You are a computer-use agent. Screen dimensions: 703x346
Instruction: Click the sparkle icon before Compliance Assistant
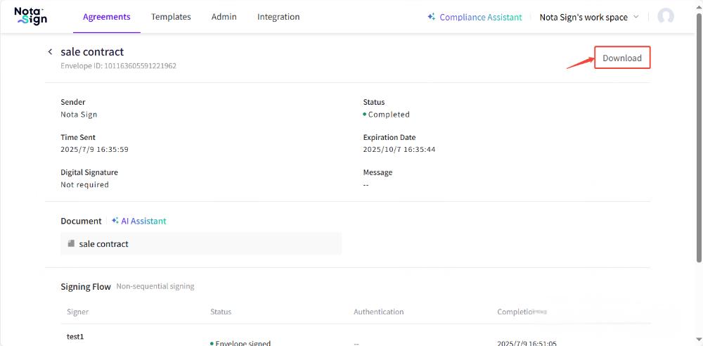click(432, 17)
